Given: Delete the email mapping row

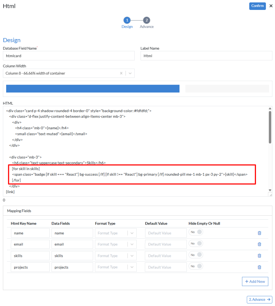Looking at the screenshot, I should (x=259, y=244).
